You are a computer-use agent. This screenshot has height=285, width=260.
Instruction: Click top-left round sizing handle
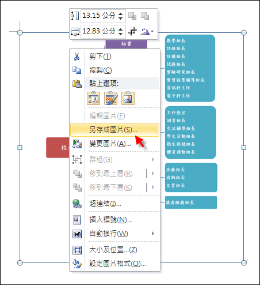coord(20,32)
